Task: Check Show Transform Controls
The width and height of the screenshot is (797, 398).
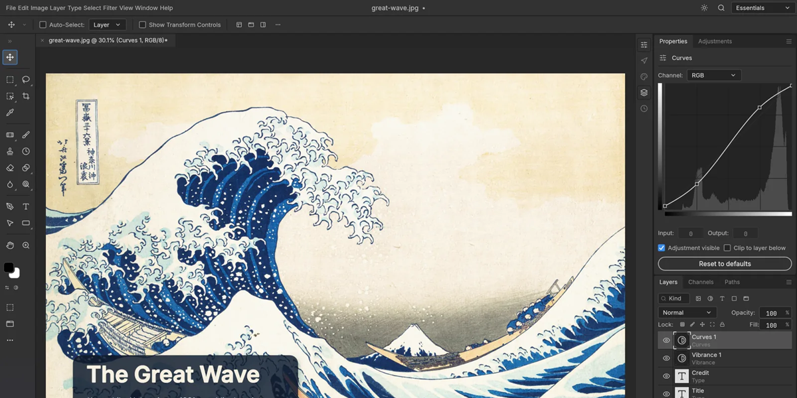Action: [x=142, y=25]
